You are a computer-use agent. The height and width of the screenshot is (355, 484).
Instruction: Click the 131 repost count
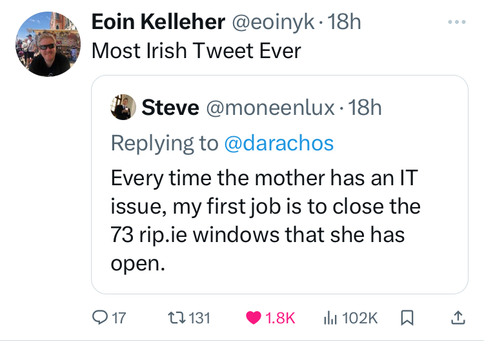point(201,318)
